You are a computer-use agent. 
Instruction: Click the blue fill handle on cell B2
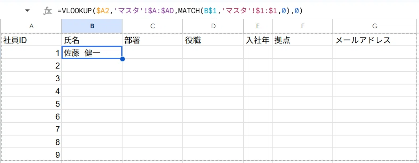123,59
